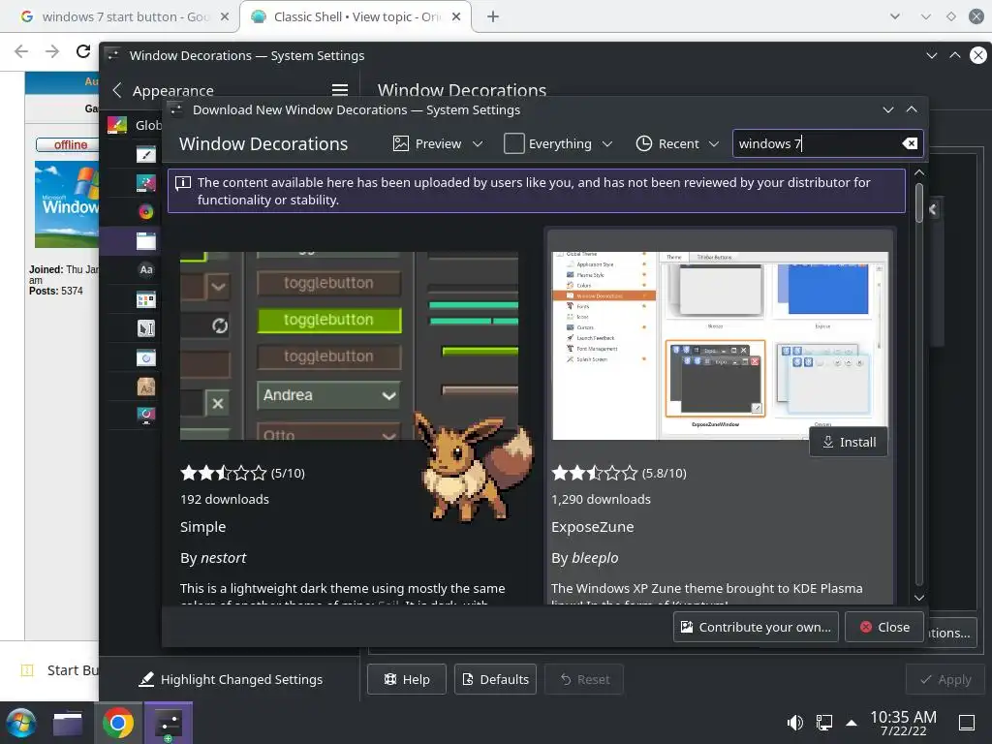Image resolution: width=992 pixels, height=744 pixels.
Task: Click the 'offline' status badge in browser
Action: [68, 145]
